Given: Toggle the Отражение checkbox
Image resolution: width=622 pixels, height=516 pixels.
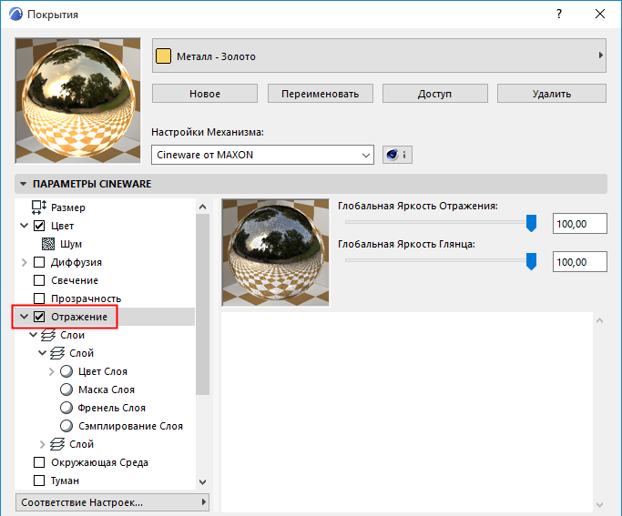Looking at the screenshot, I should tap(39, 317).
